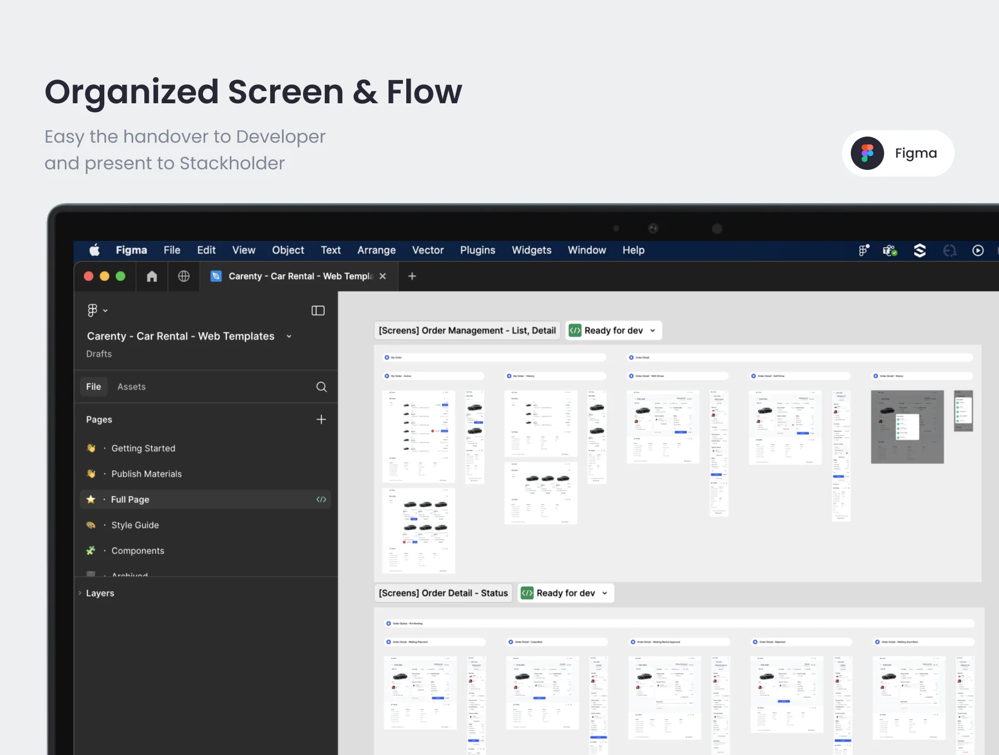The height and width of the screenshot is (755, 999).
Task: Search the file with the magnifier icon
Action: [x=321, y=387]
